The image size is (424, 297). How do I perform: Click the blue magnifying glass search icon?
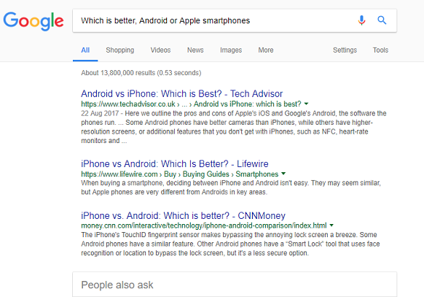click(382, 20)
